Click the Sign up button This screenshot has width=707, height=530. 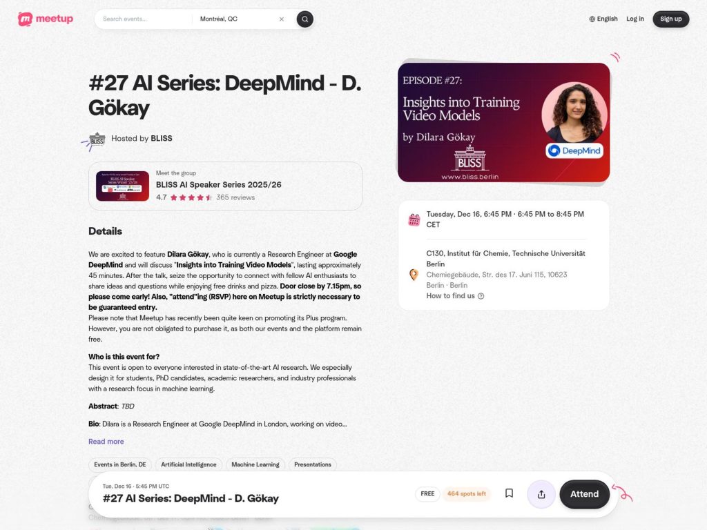click(x=670, y=19)
